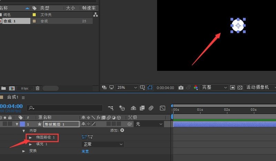Toggle shy switch on shape layer 1

pos(83,124)
